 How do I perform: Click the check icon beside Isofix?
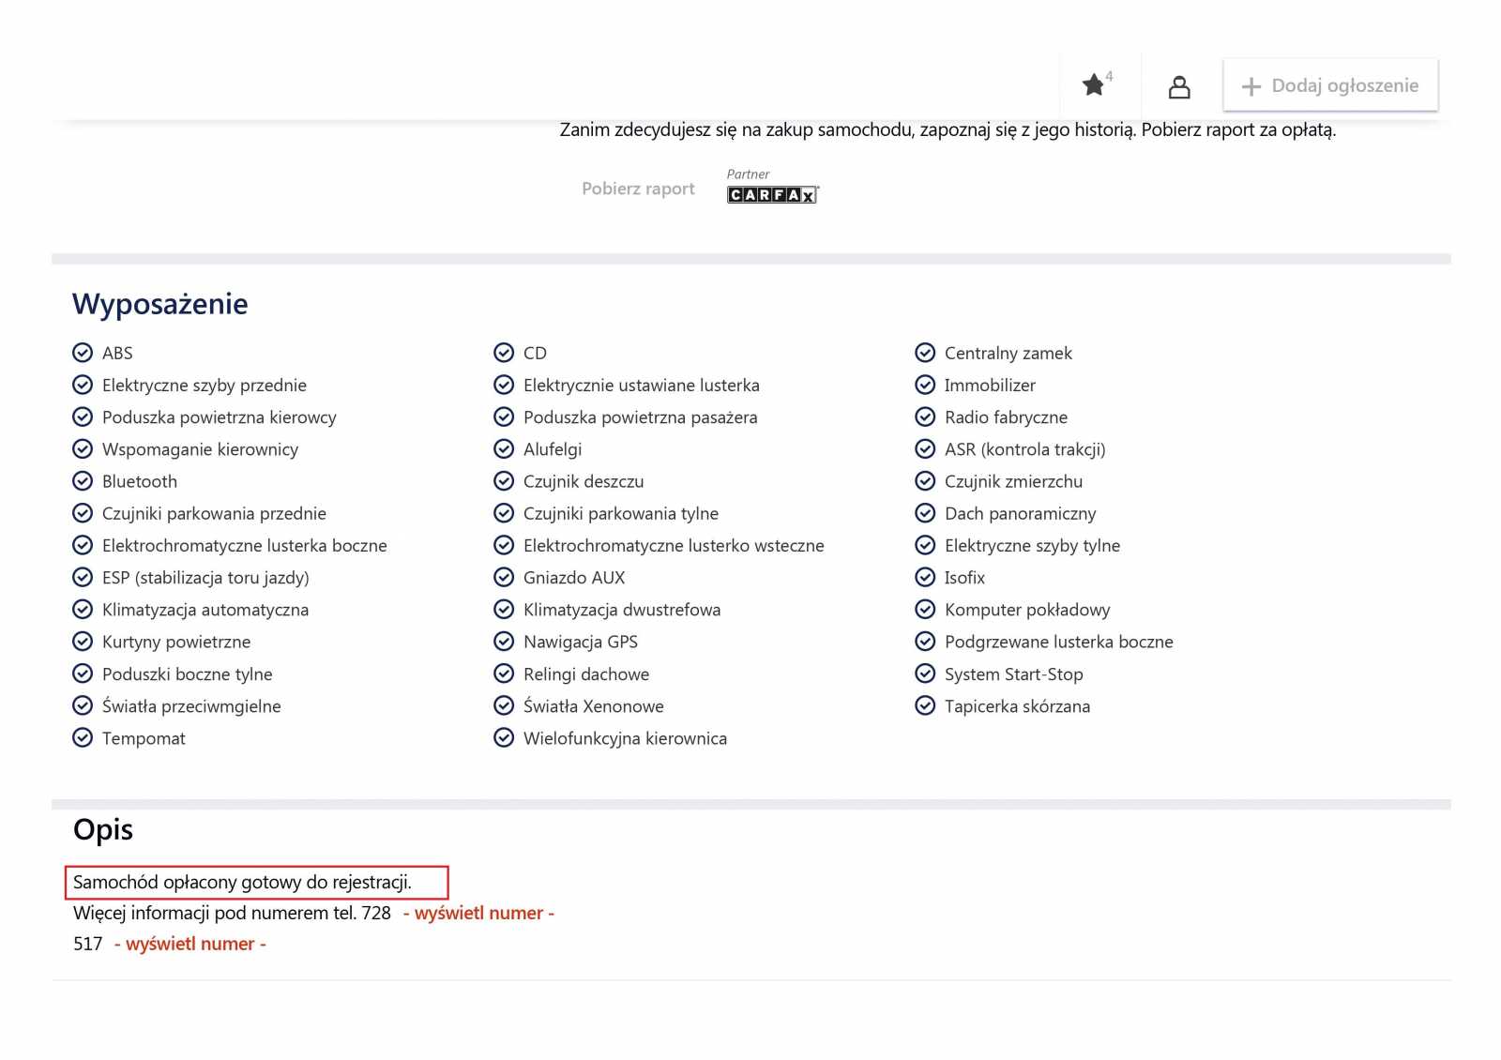click(925, 578)
